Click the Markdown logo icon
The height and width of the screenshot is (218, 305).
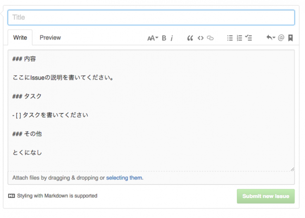[11, 196]
